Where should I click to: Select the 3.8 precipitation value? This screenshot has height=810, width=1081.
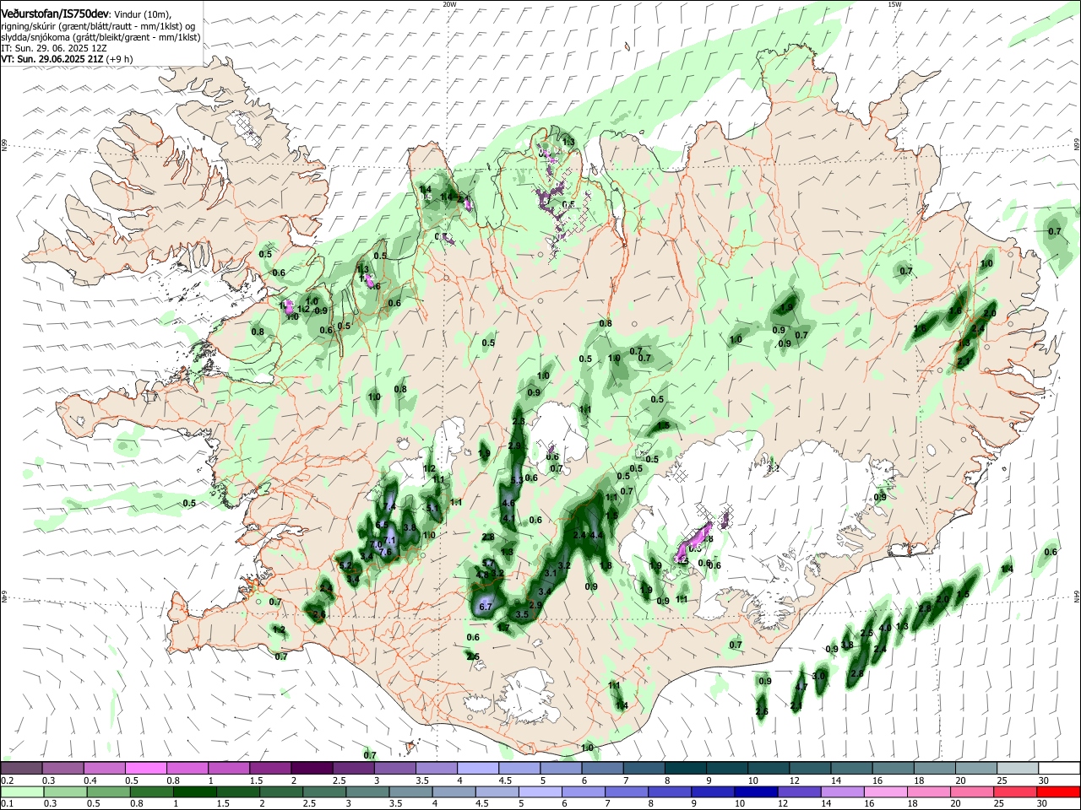point(410,526)
